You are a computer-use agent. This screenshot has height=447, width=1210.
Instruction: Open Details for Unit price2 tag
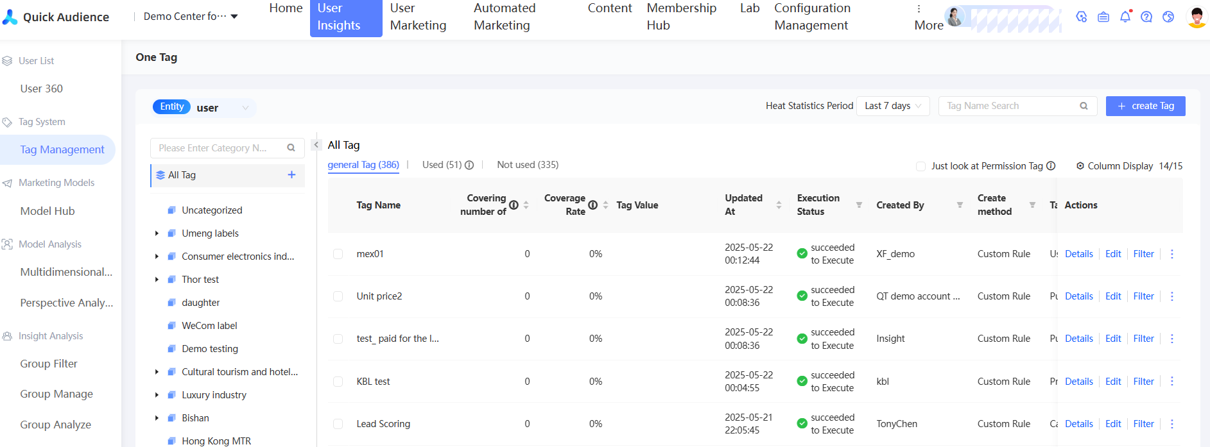click(1078, 296)
